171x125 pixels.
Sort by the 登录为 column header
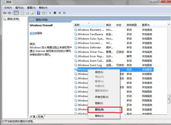[147, 25]
